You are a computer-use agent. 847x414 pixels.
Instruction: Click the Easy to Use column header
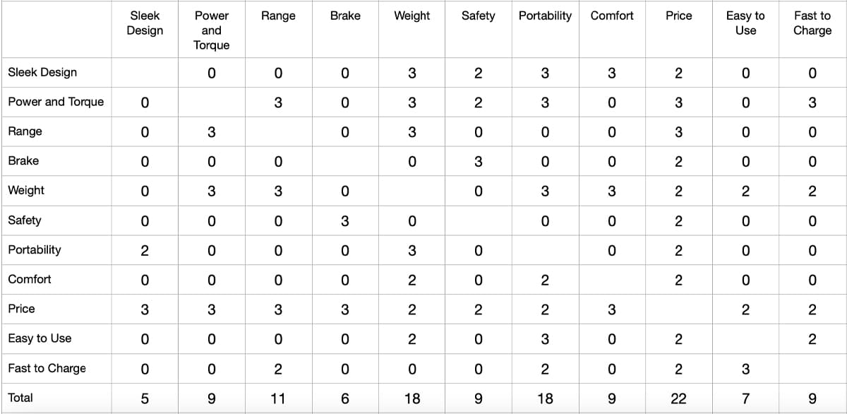pyautogui.click(x=745, y=23)
